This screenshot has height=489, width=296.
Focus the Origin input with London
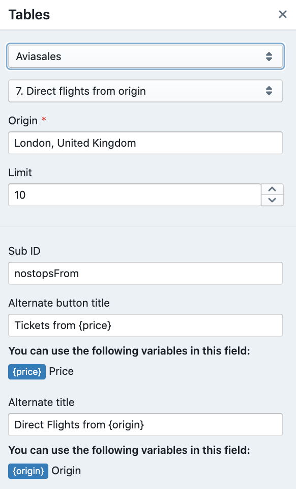145,143
